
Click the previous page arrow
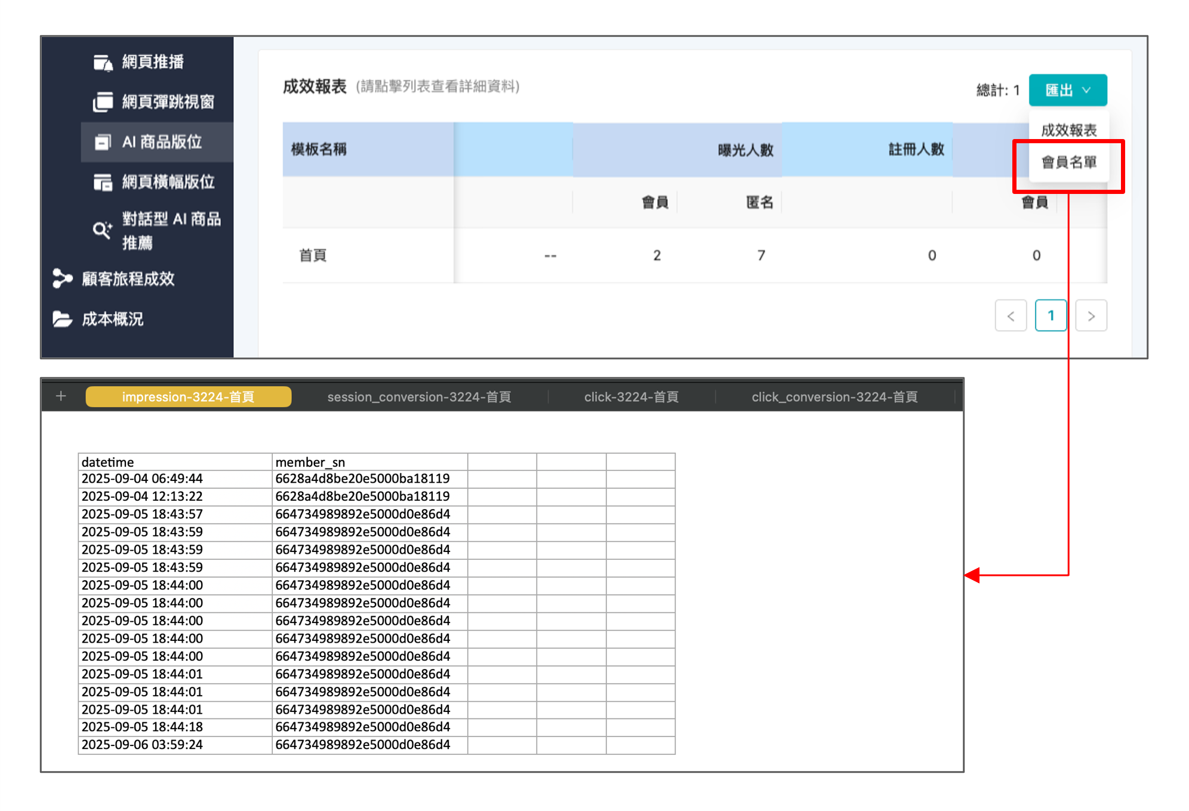pyautogui.click(x=1011, y=316)
